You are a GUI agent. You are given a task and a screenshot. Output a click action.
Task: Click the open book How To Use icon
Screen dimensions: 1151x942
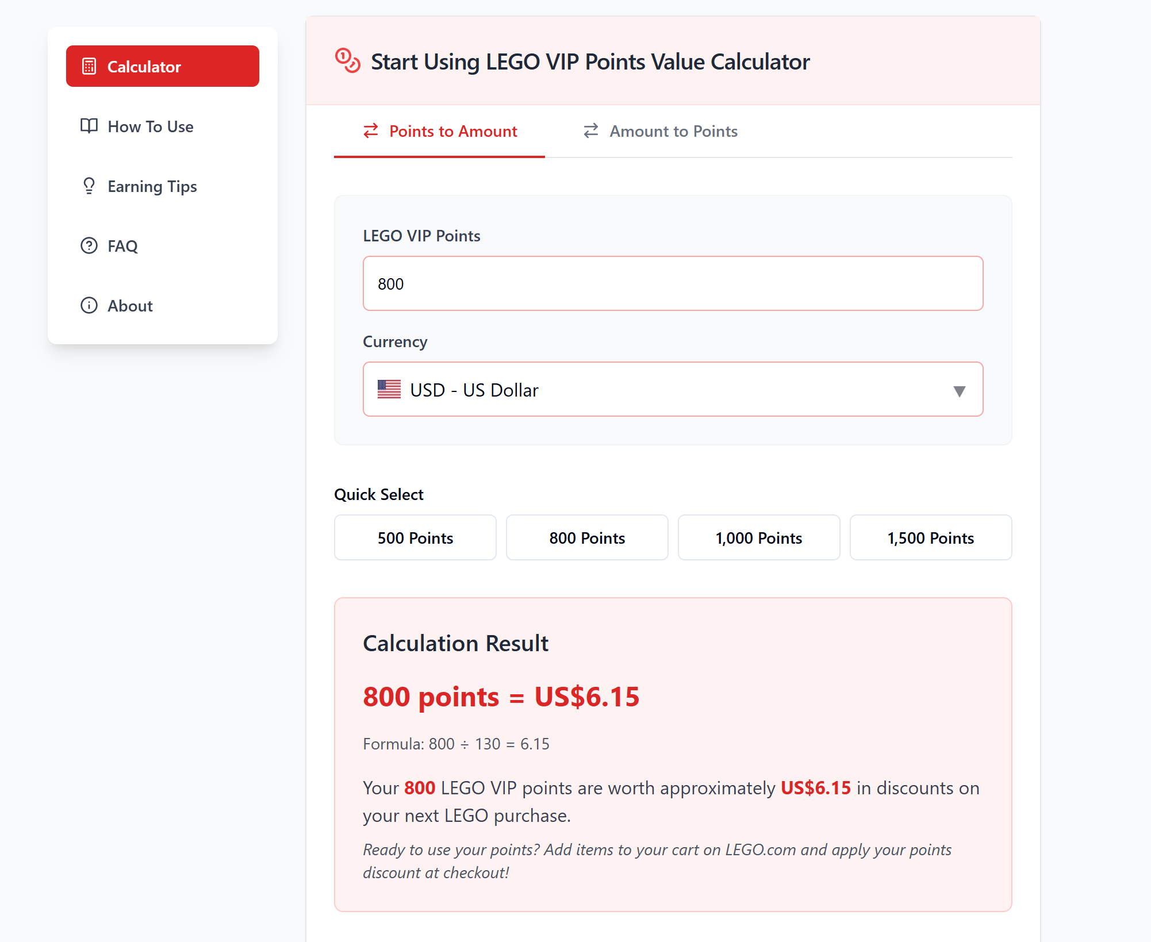89,126
